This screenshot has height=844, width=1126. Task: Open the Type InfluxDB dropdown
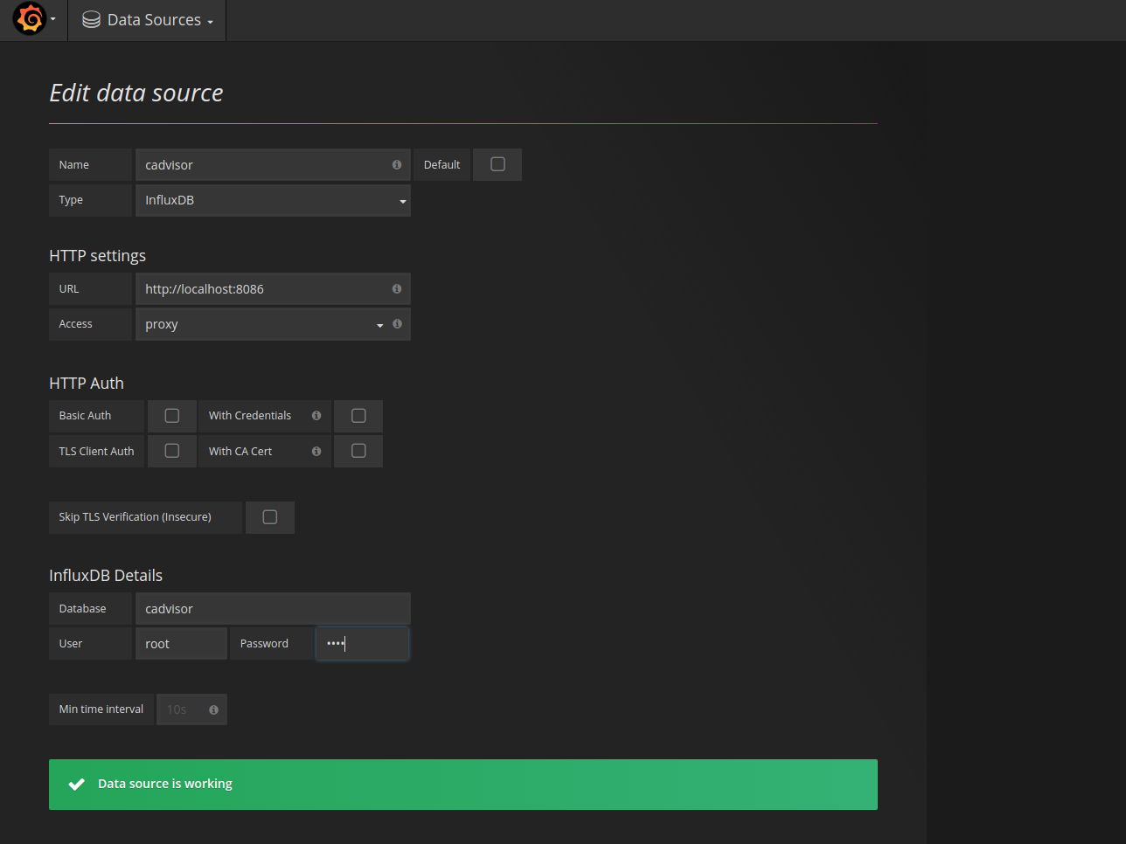tap(273, 200)
